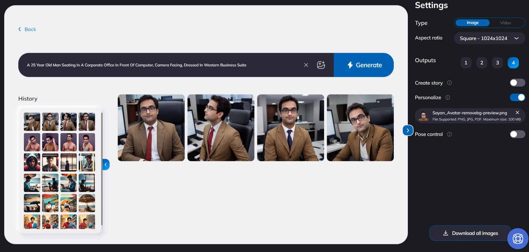Select Image as the type
The image size is (529, 252).
472,23
